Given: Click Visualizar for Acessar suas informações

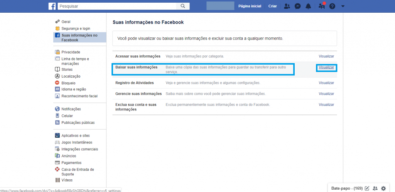Looking at the screenshot, I should pos(326,56).
